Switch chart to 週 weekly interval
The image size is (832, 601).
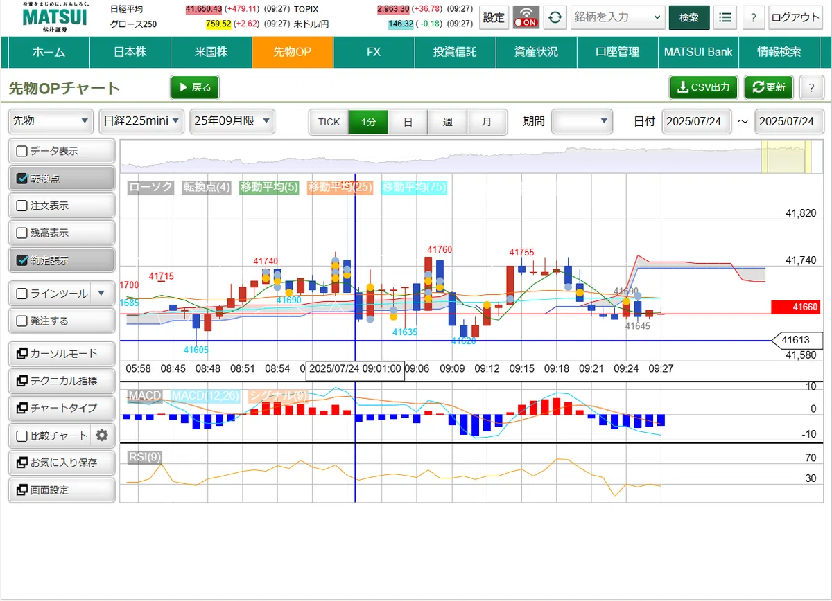click(447, 122)
